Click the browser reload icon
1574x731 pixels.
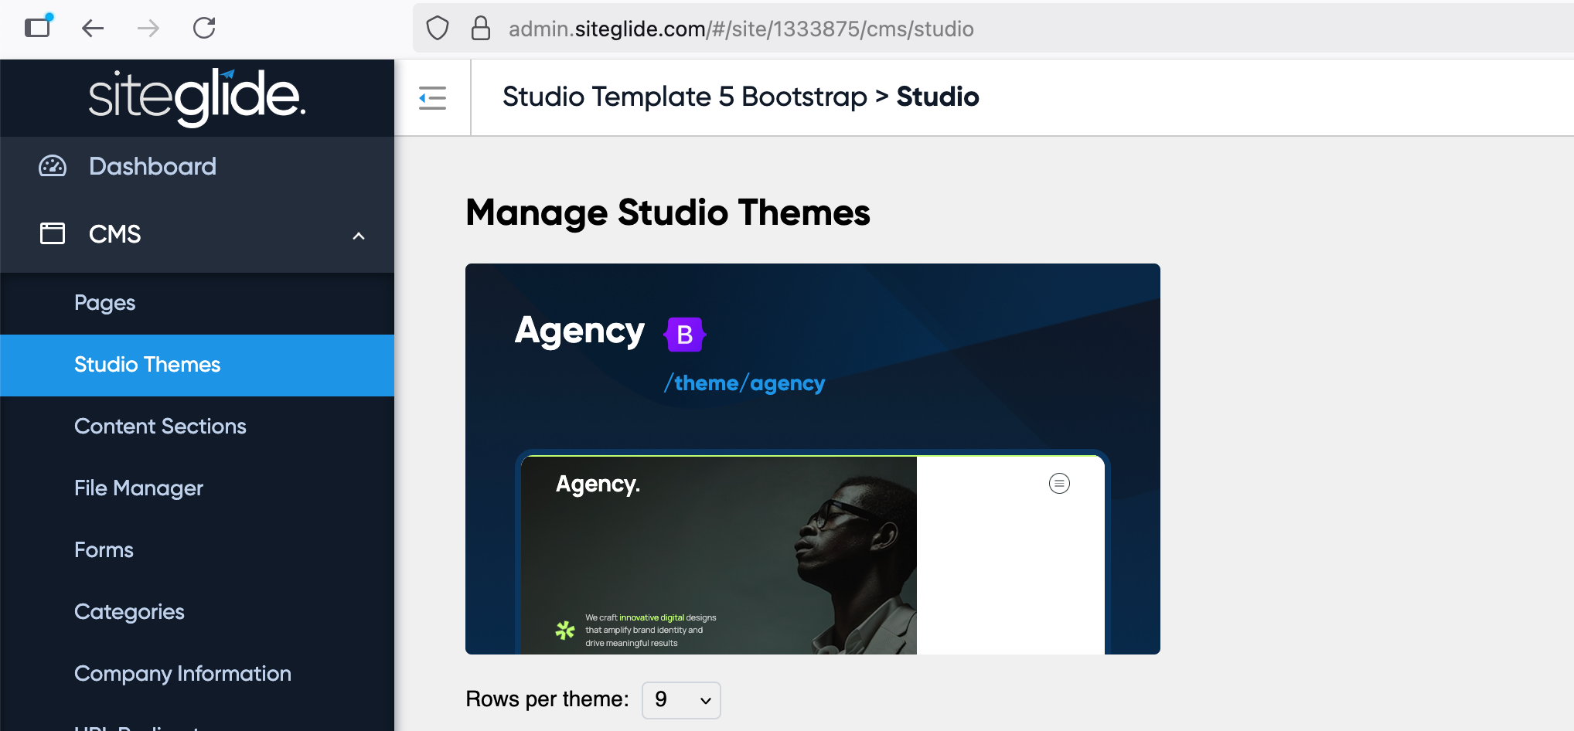(204, 29)
